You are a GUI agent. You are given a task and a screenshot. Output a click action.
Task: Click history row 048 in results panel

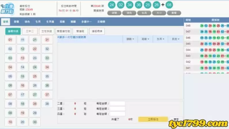click(206, 26)
